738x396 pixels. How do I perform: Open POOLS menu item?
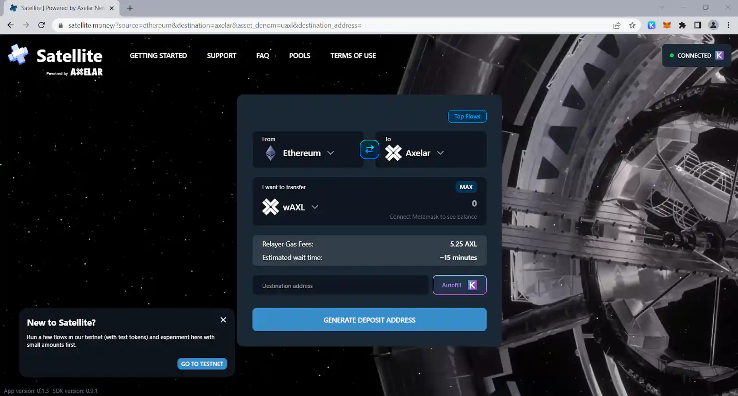pos(300,56)
